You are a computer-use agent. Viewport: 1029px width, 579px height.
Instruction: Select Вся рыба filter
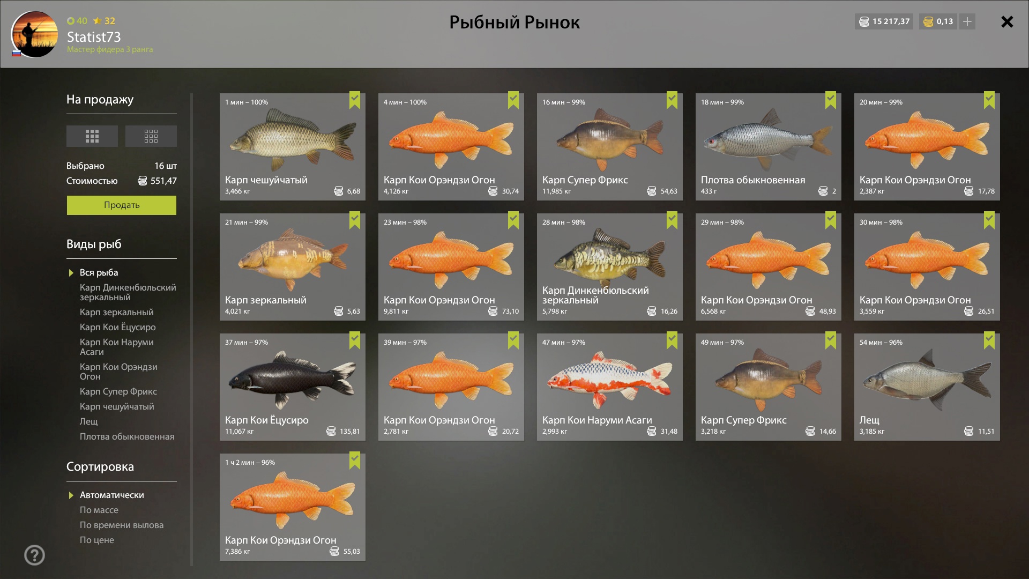[99, 272]
